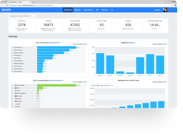Open Meeting Minutes dropdown in Top 10 Users
Viewport: 183px width, 137px height.
coord(54,43)
